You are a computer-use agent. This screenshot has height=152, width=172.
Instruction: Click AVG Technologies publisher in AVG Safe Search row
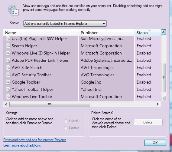tap(97, 68)
